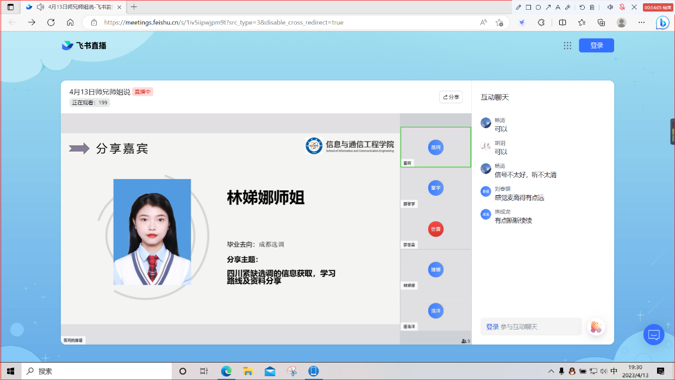Click the blue 登录 button
Viewport: 675px width, 380px height.
[x=596, y=46]
